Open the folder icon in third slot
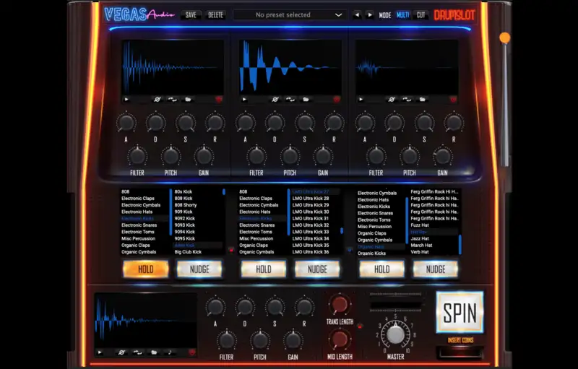This screenshot has height=369, width=578. click(423, 100)
